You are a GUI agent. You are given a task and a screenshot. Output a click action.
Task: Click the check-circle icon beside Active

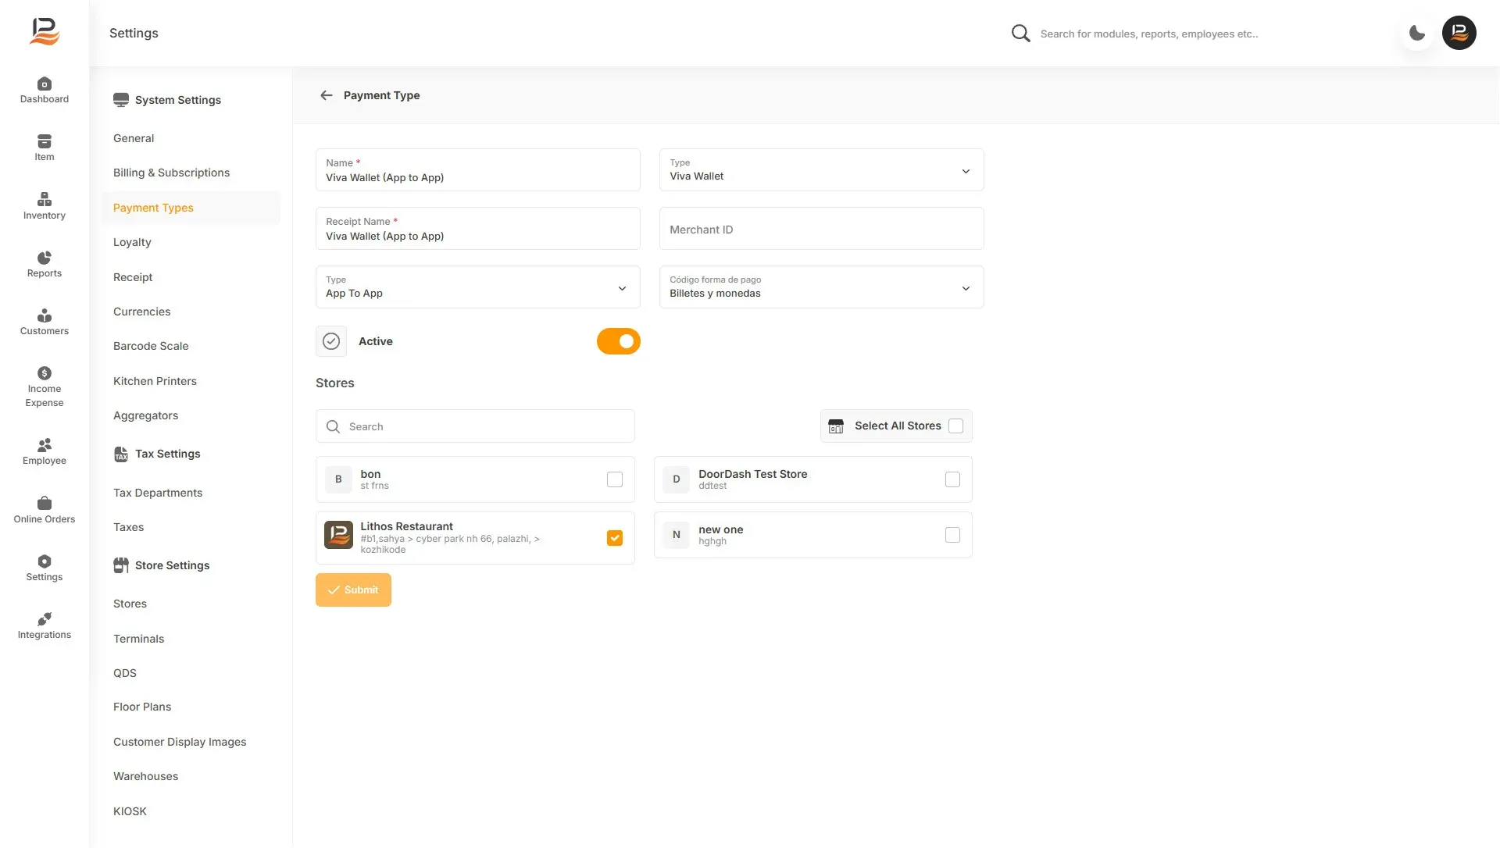(x=331, y=341)
